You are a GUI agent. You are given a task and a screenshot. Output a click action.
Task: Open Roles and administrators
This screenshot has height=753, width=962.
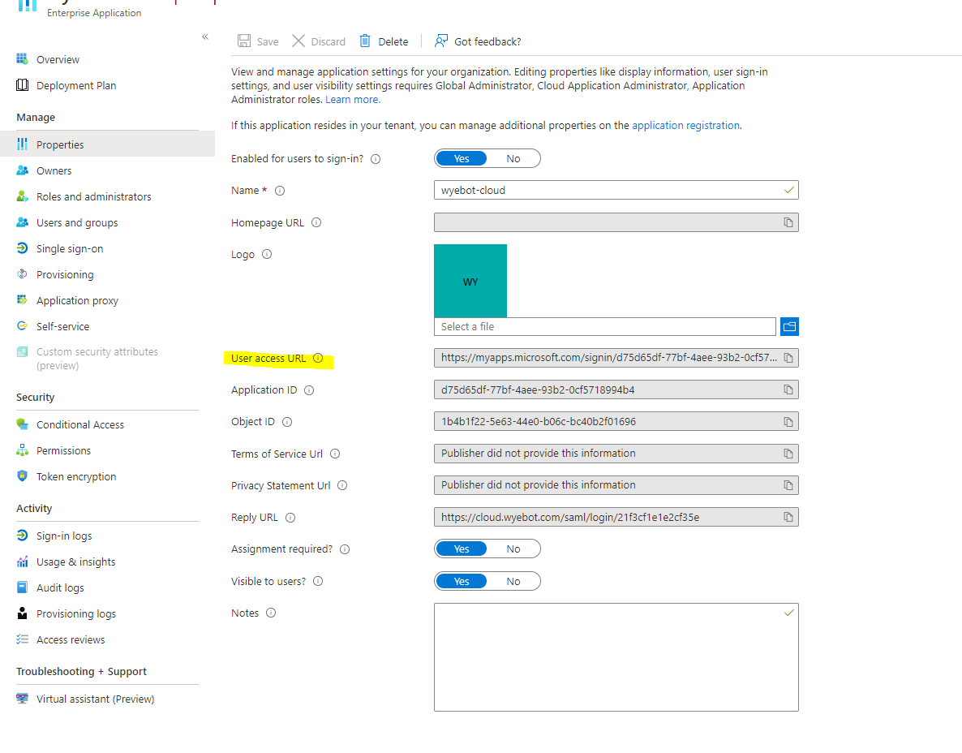[93, 196]
